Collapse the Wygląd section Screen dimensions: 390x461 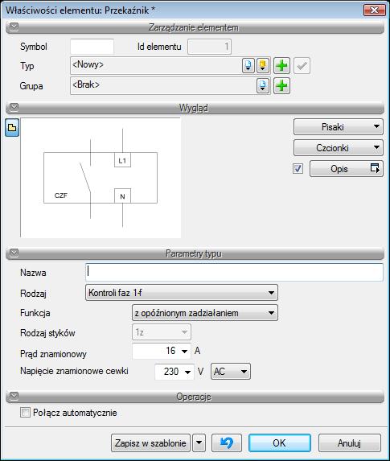pos(14,107)
